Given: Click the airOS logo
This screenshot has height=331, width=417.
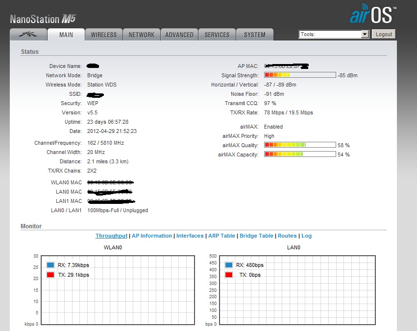Looking at the screenshot, I should point(373,14).
